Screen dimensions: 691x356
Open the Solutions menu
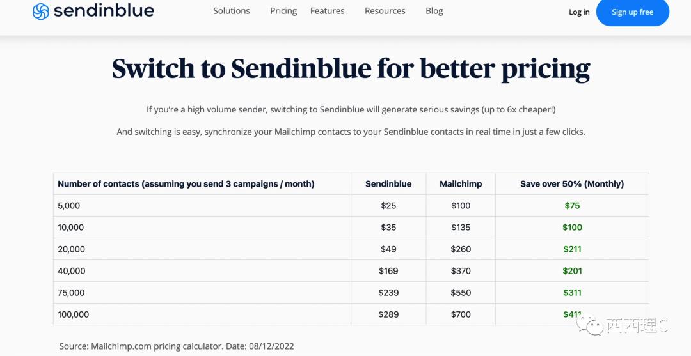[232, 11]
